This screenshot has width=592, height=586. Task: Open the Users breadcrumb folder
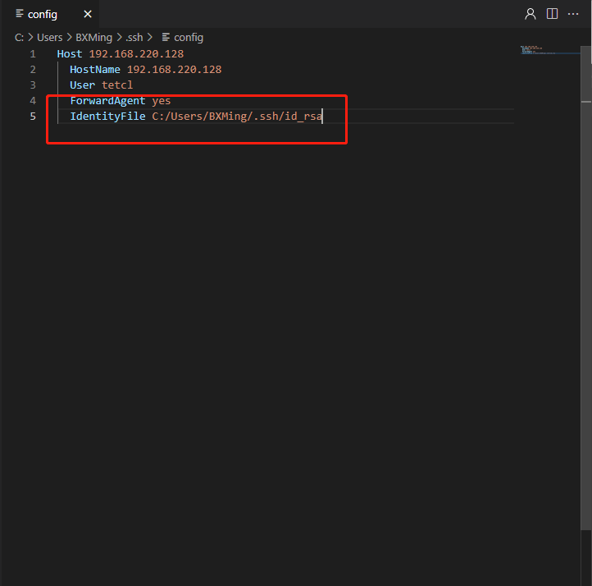tap(50, 37)
